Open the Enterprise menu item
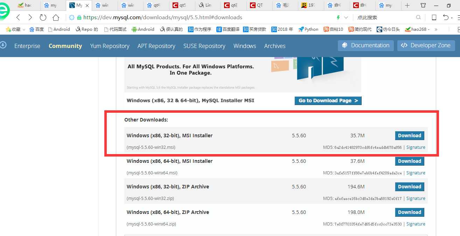 pyautogui.click(x=27, y=46)
